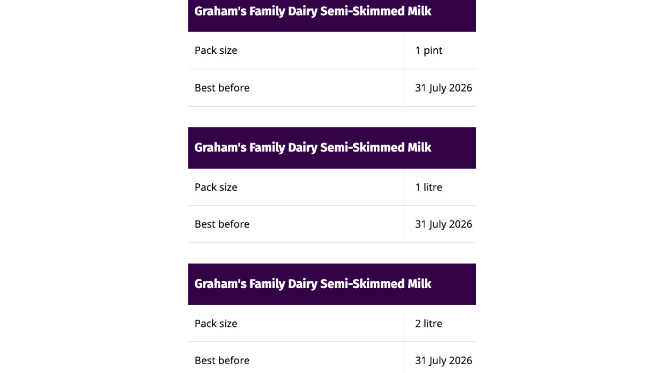Select the "Pack size" label beside 1 pint
The image size is (664, 373).
216,50
